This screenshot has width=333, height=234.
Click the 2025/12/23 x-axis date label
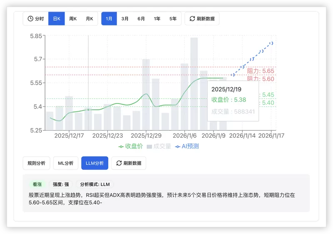point(108,135)
